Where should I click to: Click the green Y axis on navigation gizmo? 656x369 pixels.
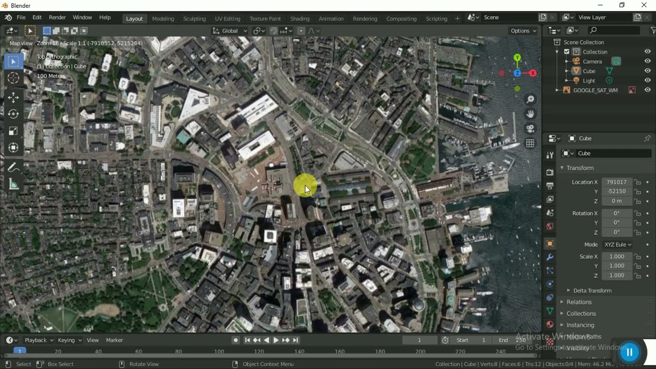517,58
